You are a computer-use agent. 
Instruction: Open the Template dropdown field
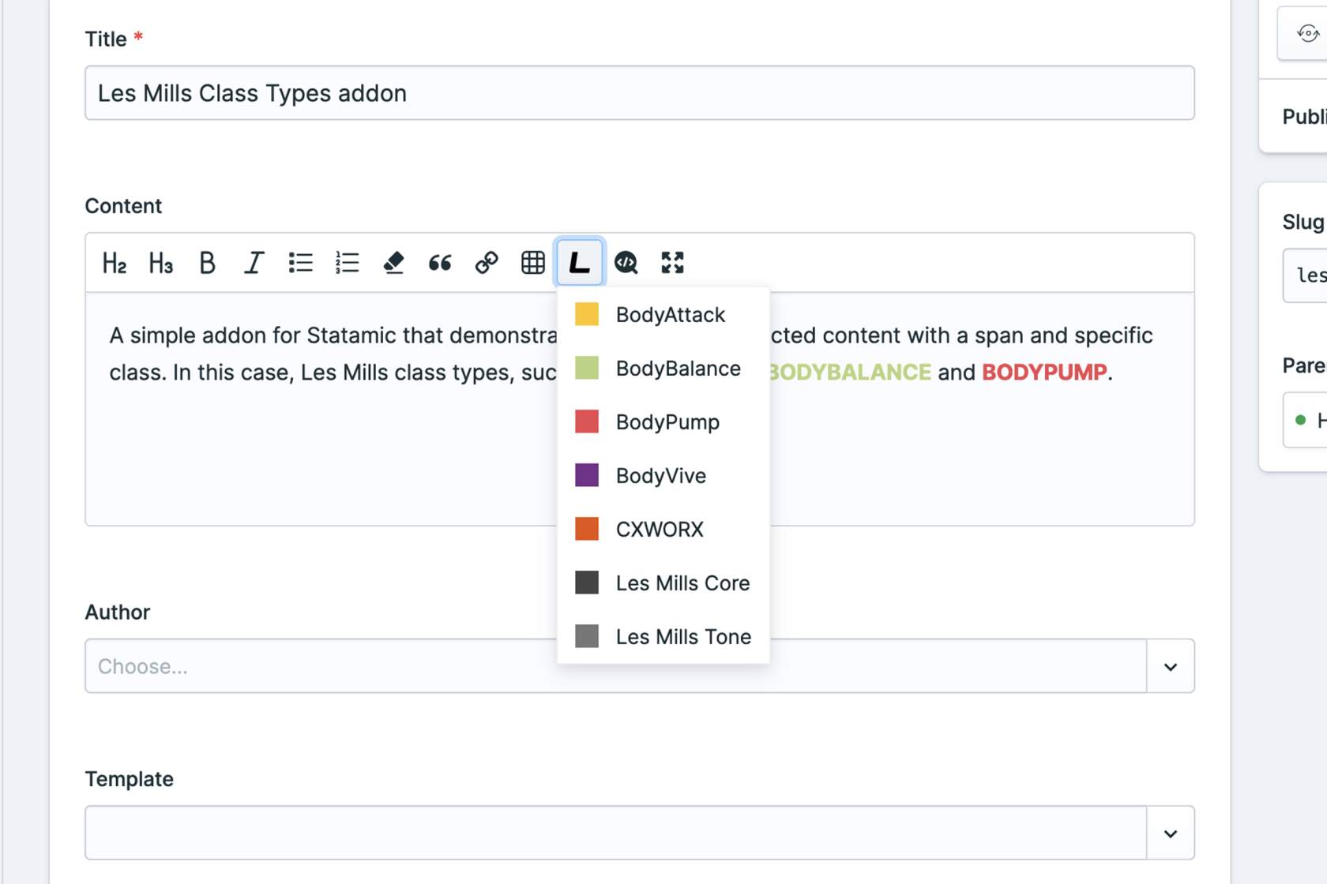click(x=616, y=833)
